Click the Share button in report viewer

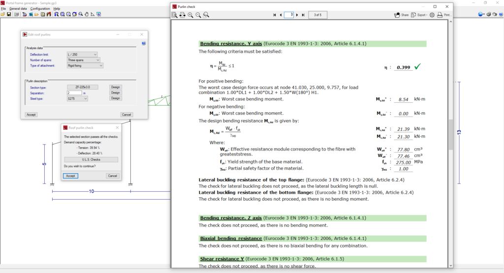pyautogui.click(x=401, y=15)
